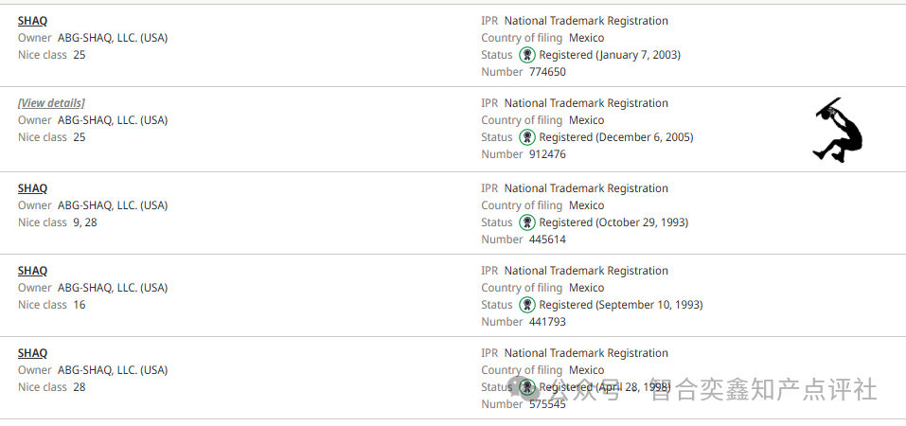Open SHAQ trademark numbered 774650
Screen dimensions: 906x426
[x=32, y=21]
